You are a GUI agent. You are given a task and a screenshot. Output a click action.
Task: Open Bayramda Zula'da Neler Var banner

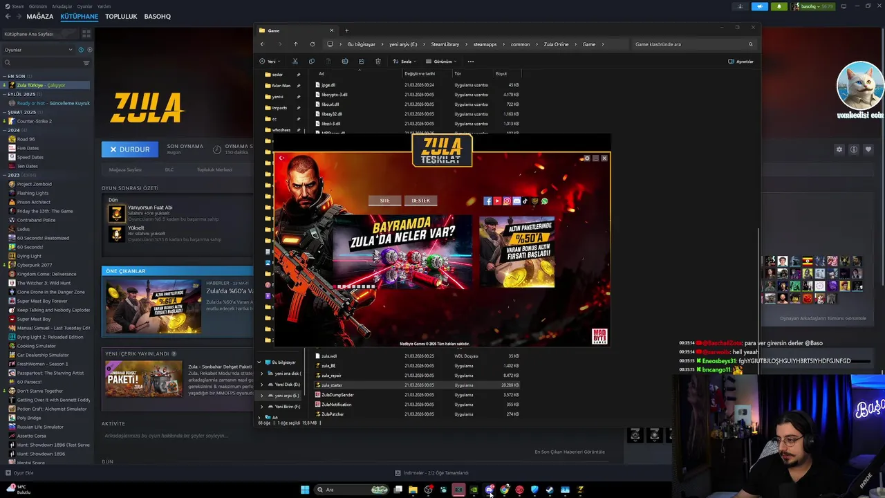[402, 252]
